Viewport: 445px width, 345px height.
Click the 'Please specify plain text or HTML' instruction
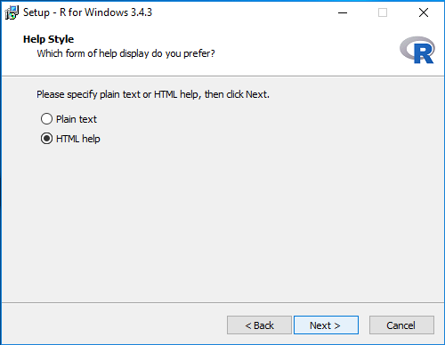click(153, 94)
